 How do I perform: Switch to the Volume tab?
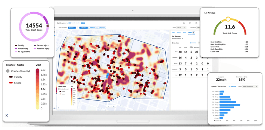pyautogui.click(x=179, y=32)
